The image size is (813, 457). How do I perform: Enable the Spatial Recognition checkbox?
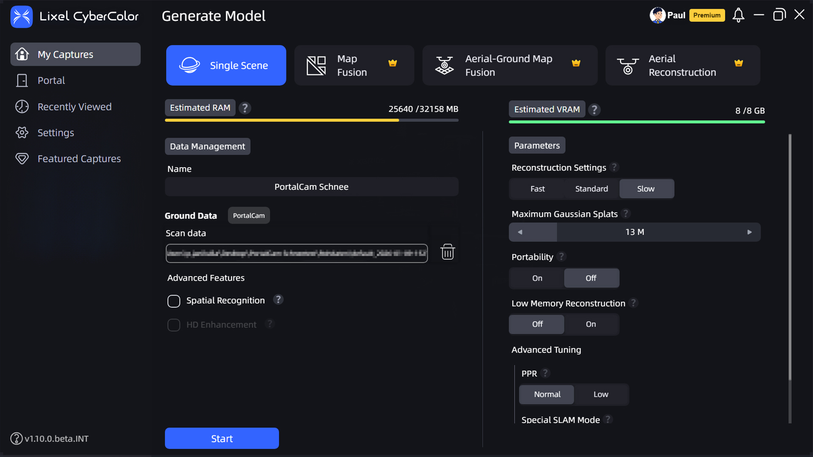(x=174, y=301)
